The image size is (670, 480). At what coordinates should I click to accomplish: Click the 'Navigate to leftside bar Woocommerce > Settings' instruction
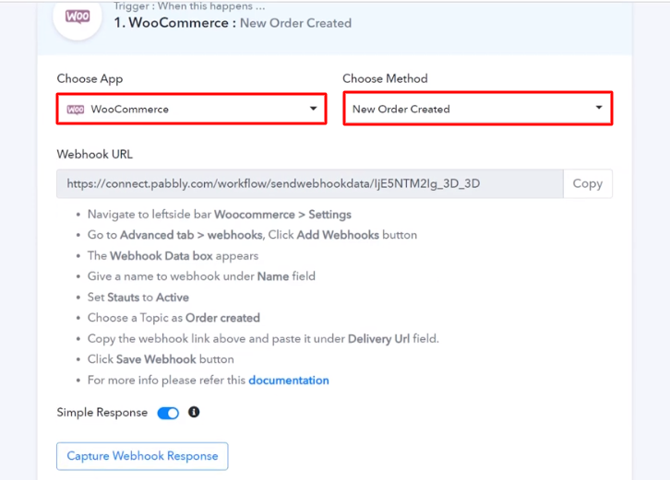point(220,214)
